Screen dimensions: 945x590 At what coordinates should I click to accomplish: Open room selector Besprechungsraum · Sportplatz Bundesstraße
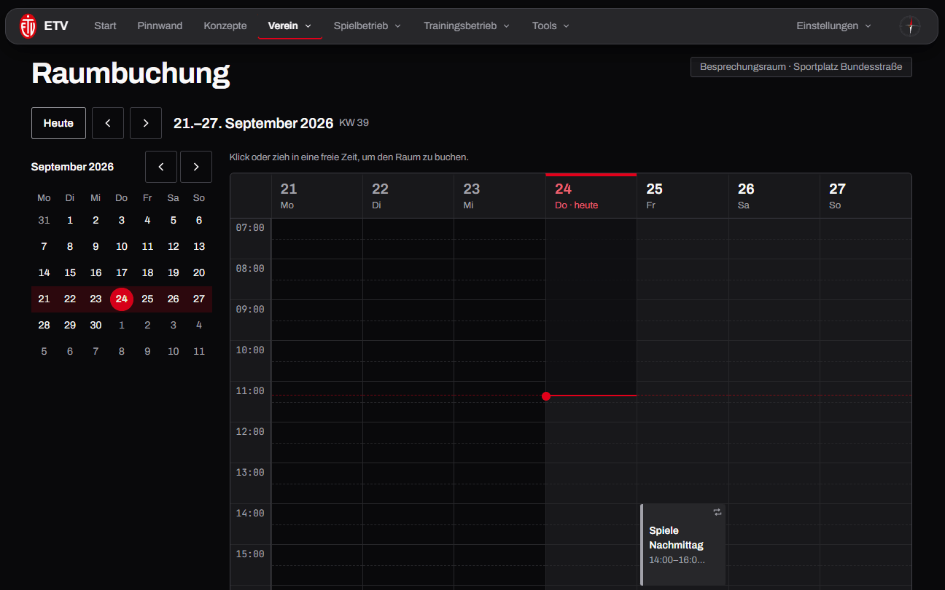801,67
